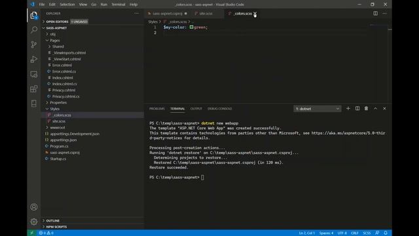Select SCSS language mode in status bar
Screen dimensions: 419x236
367,233
